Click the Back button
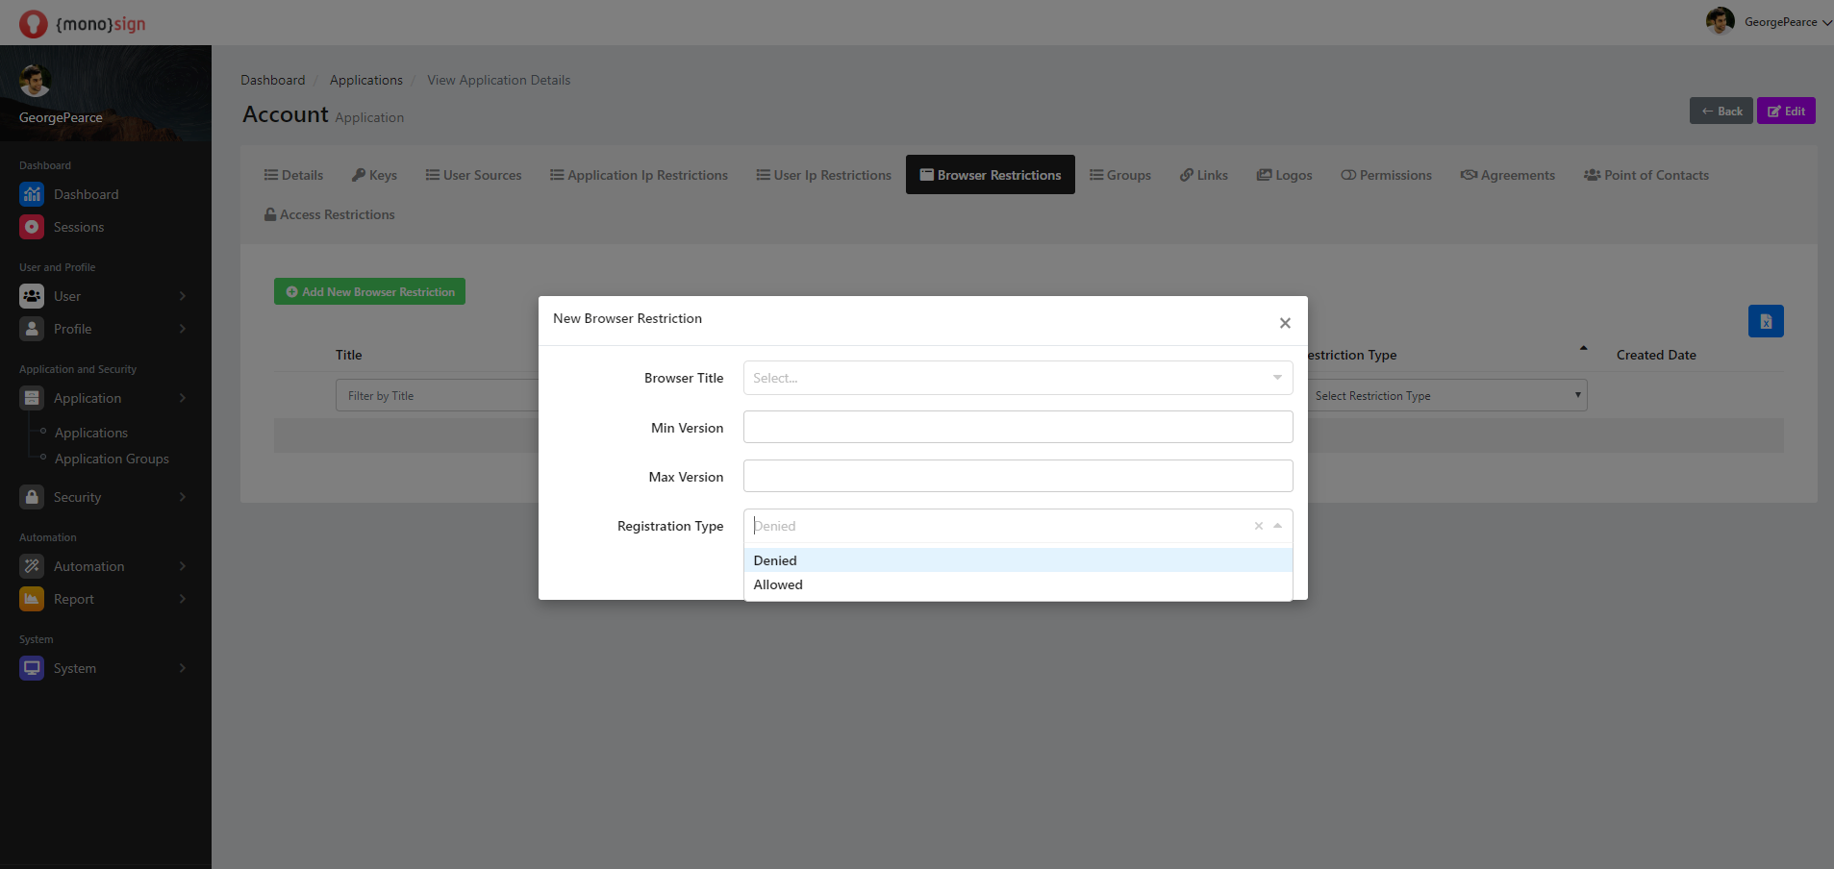The height and width of the screenshot is (869, 1834). [1721, 111]
